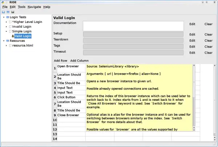Click the Timeout input field
The height and width of the screenshot is (147, 218).
click(133, 53)
